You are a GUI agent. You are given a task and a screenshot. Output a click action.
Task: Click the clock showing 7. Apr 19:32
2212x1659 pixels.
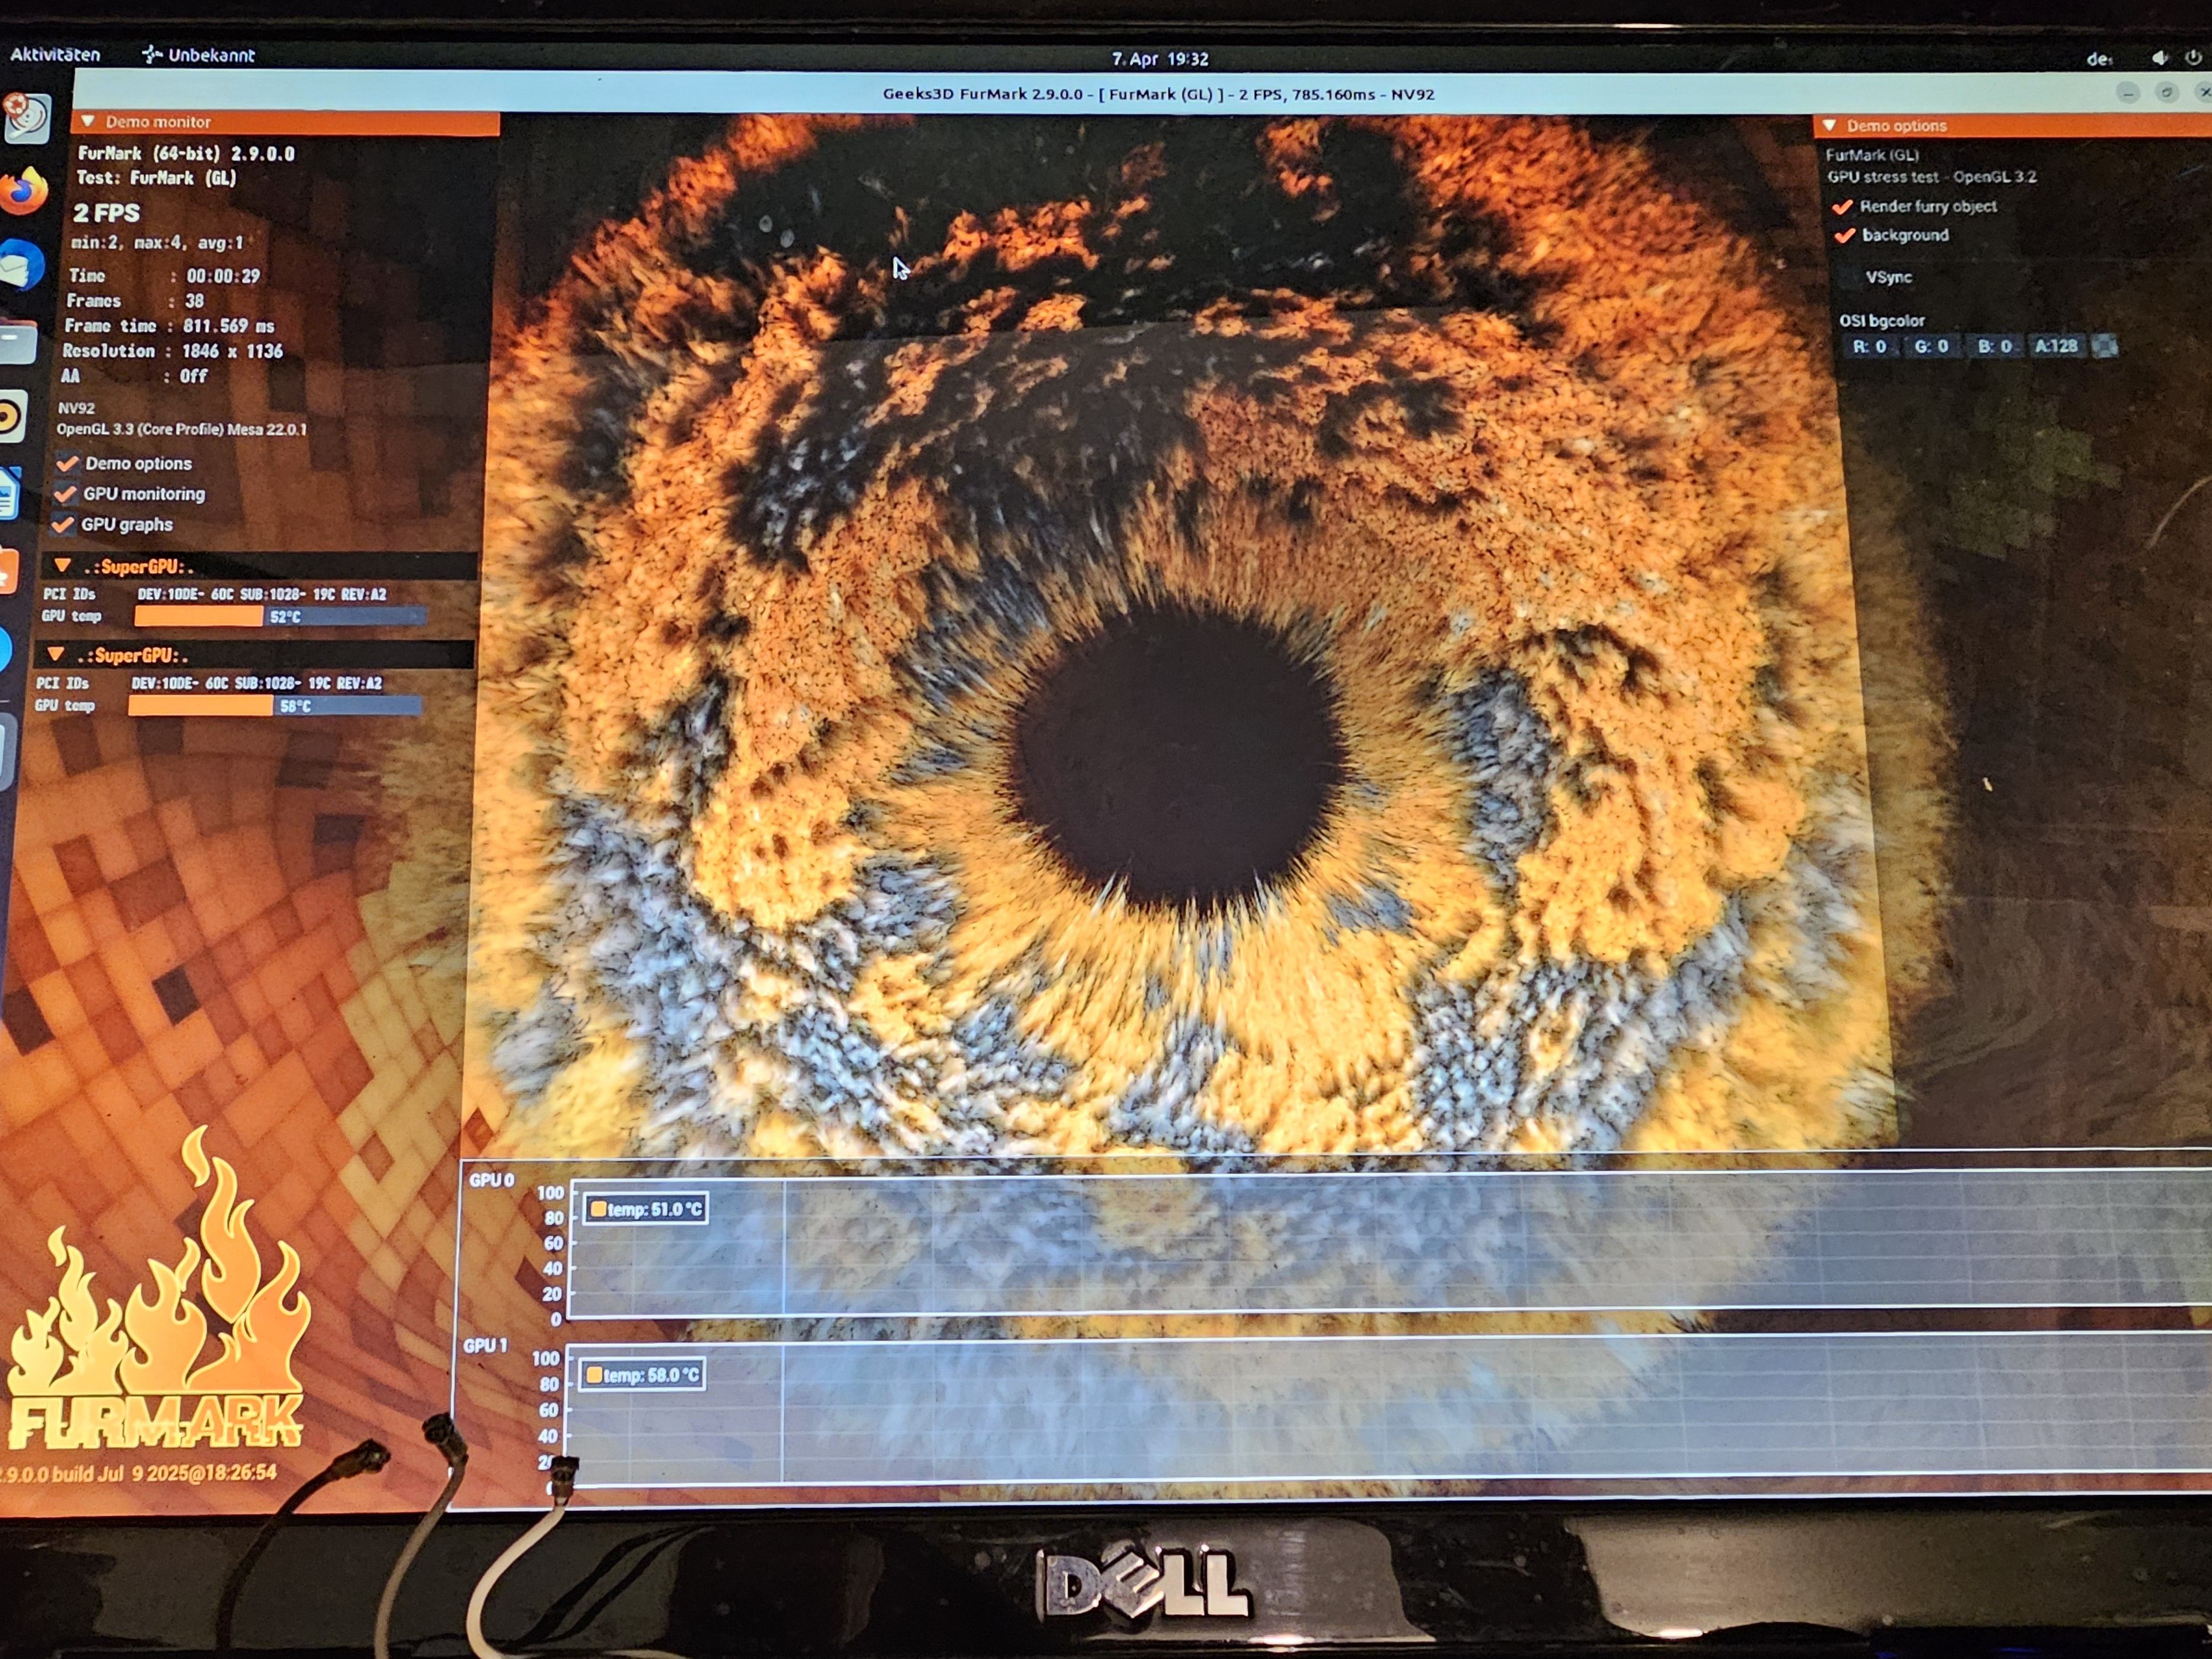[1160, 59]
